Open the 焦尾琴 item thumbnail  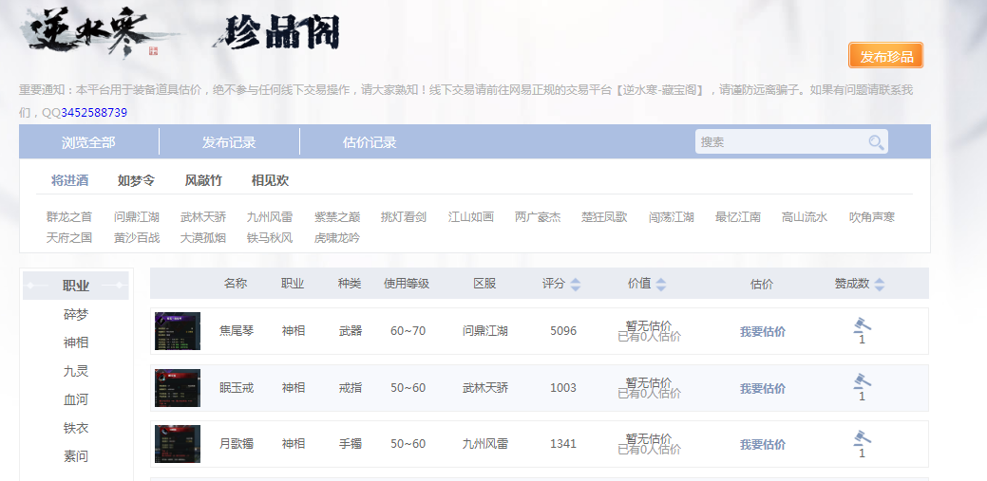[x=178, y=331]
